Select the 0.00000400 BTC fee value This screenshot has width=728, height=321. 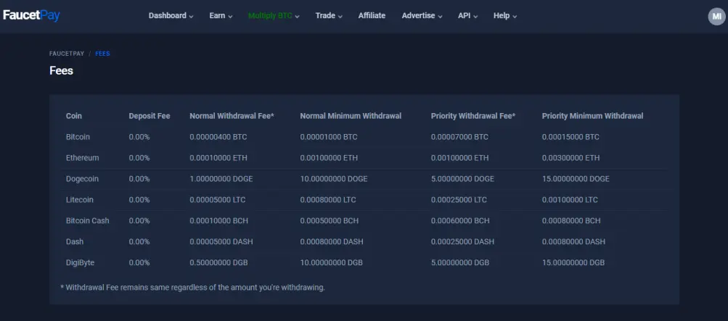coord(218,137)
